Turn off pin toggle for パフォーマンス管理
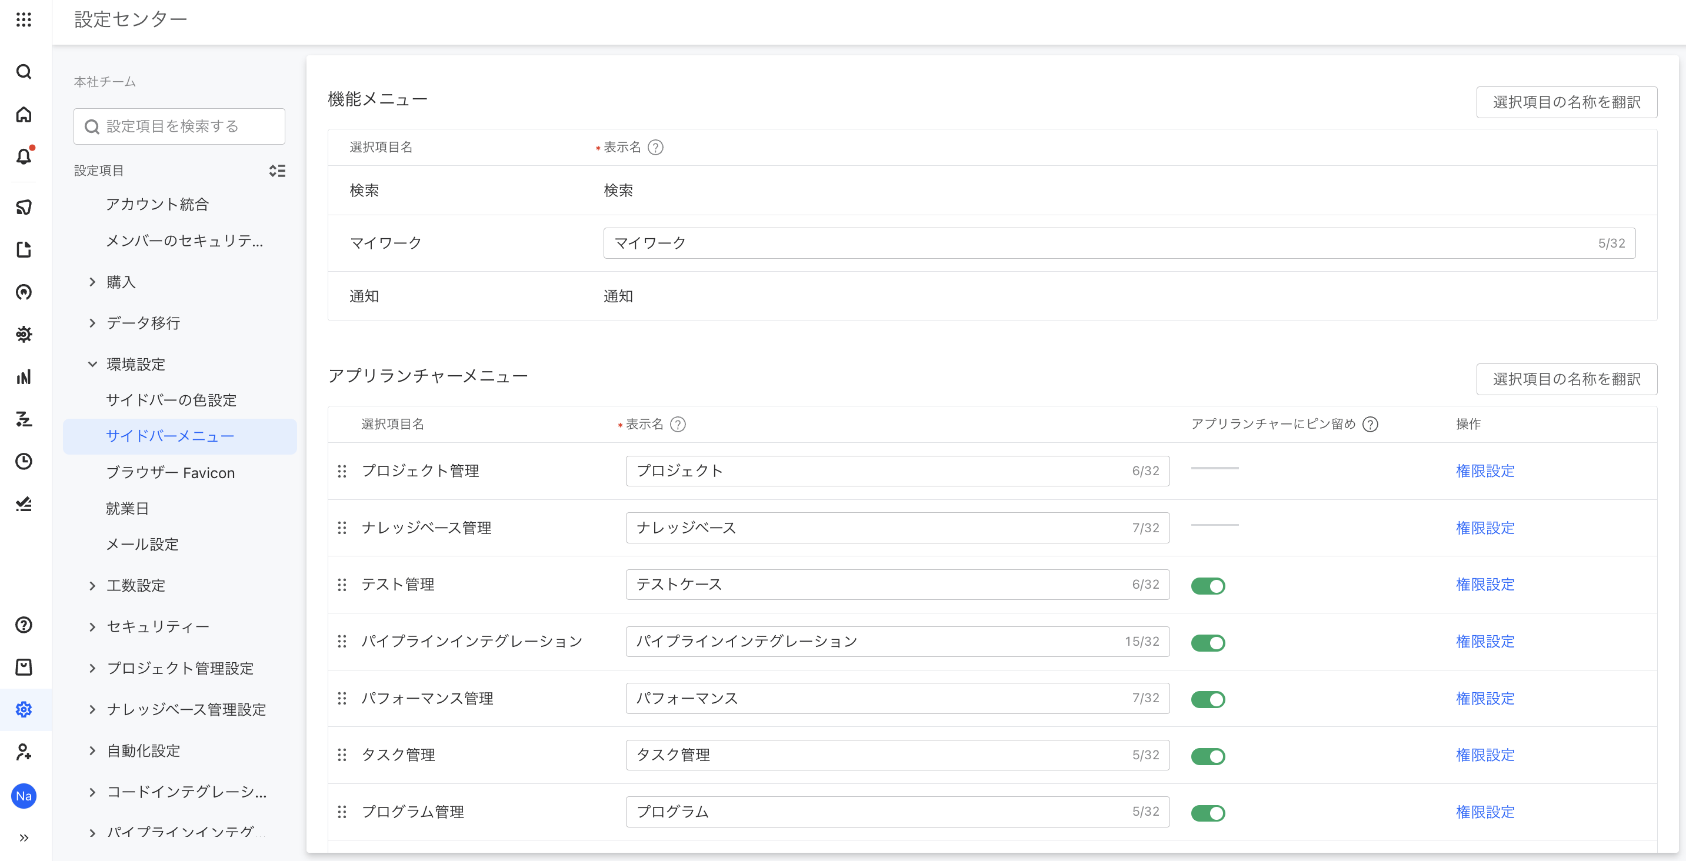The width and height of the screenshot is (1686, 861). [x=1208, y=699]
